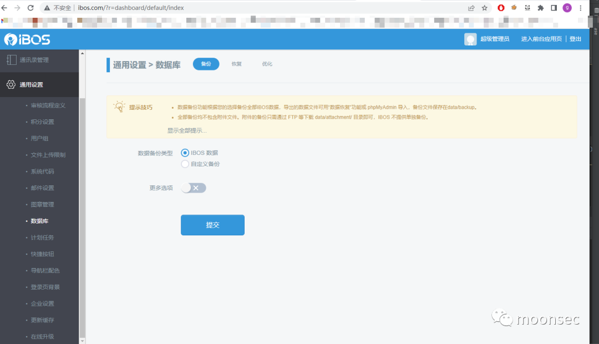Open the browser extensions puzzle icon
The image size is (599, 344).
(541, 8)
